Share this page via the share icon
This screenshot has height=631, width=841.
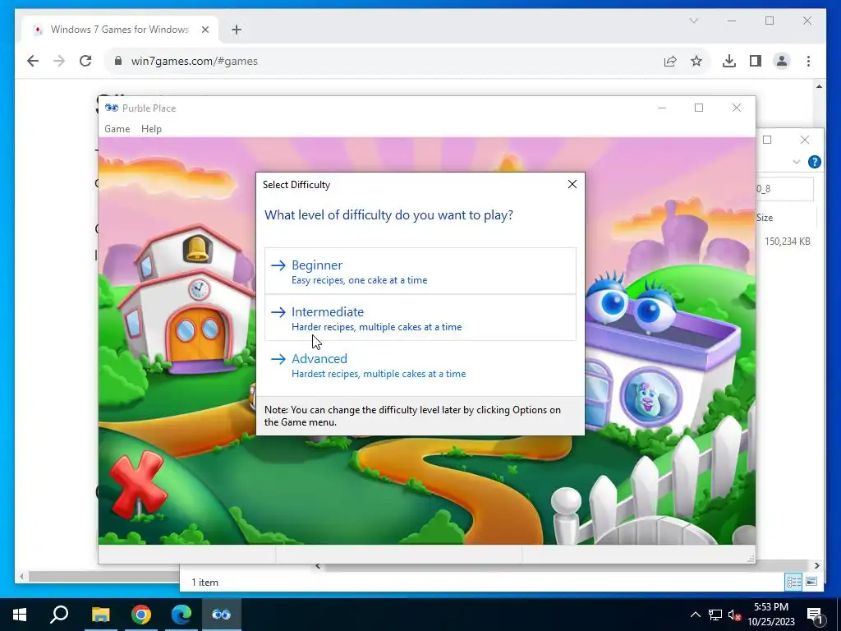[670, 61]
